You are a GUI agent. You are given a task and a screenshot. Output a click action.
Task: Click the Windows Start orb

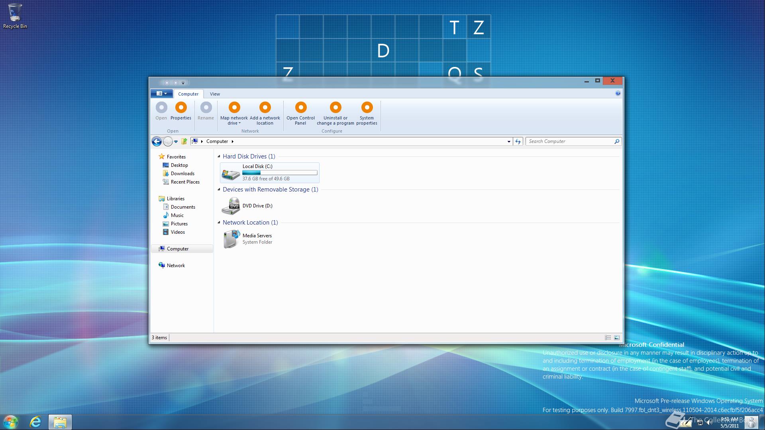(11, 422)
